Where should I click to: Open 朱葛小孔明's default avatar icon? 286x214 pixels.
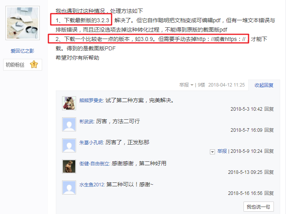pos(69,145)
